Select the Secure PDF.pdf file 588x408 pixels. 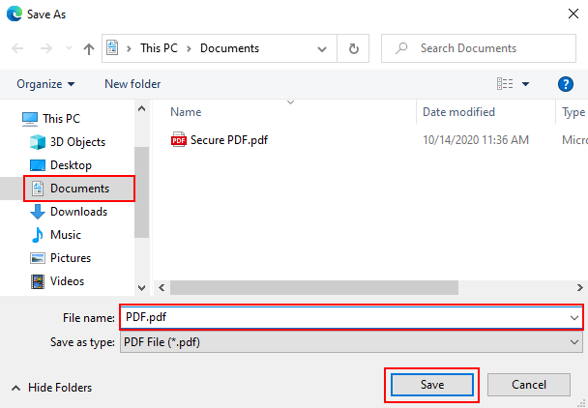[229, 140]
